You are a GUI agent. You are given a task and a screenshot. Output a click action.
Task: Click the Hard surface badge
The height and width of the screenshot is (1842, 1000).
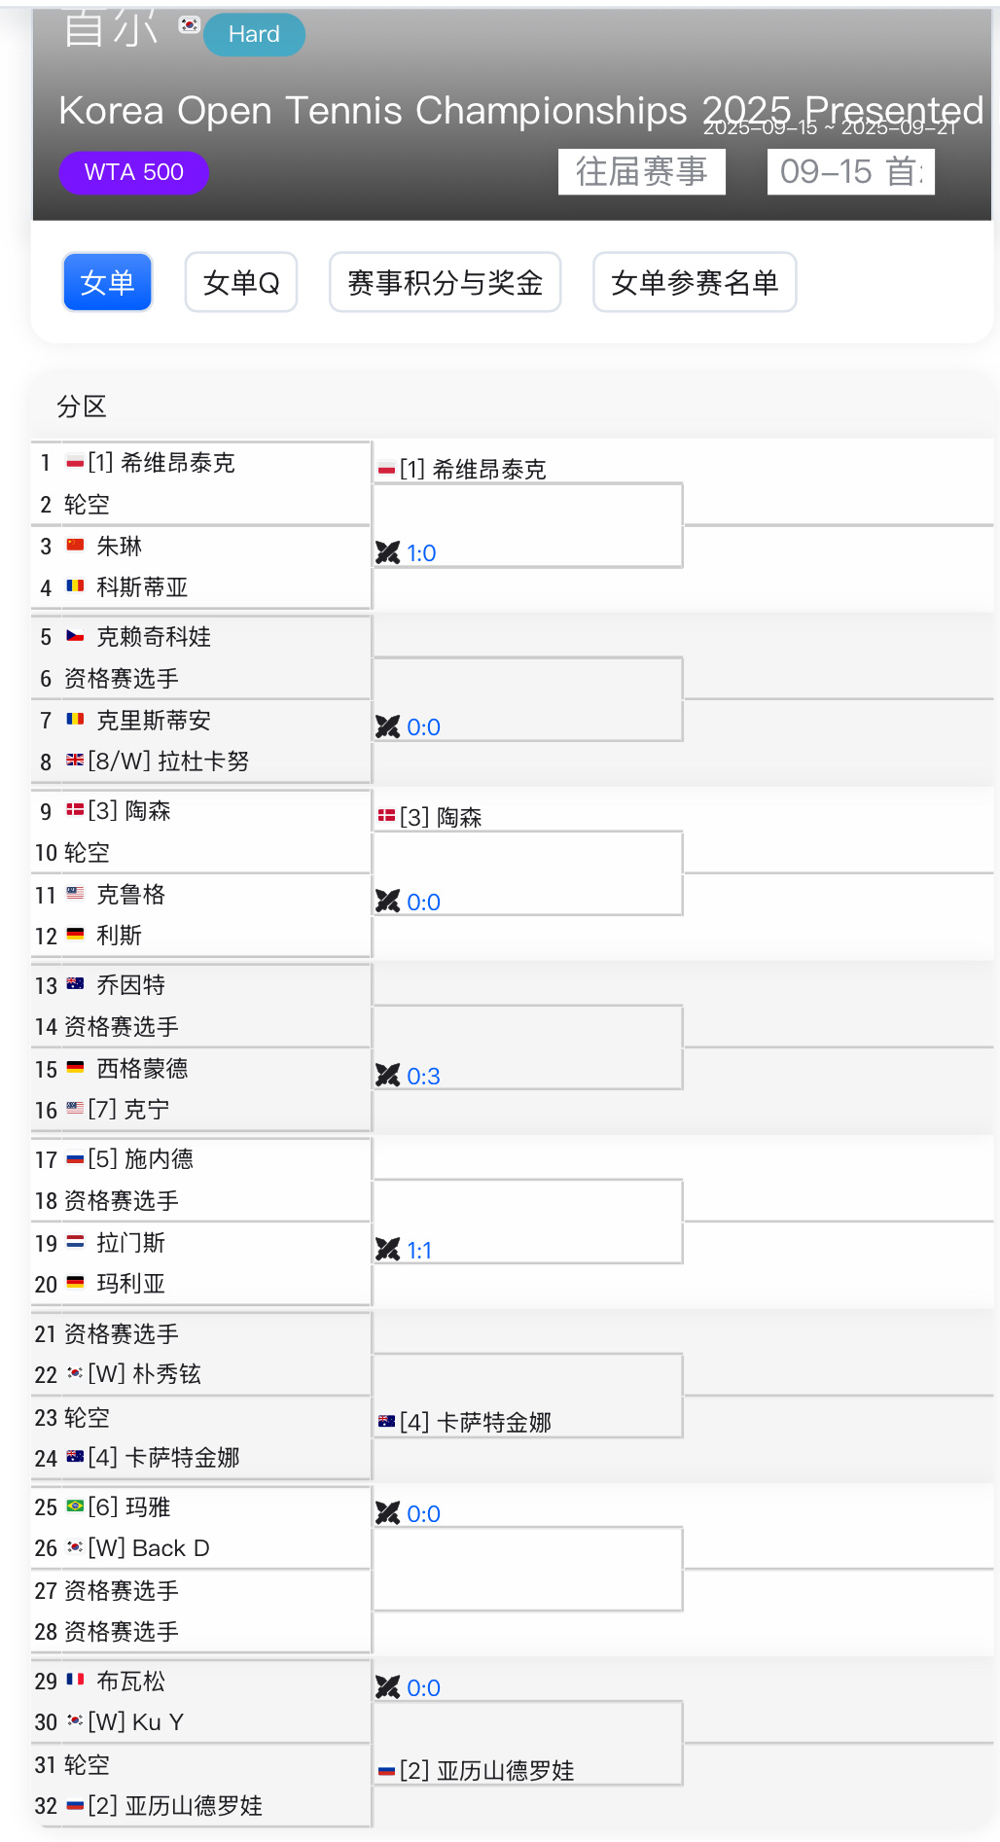(x=254, y=34)
